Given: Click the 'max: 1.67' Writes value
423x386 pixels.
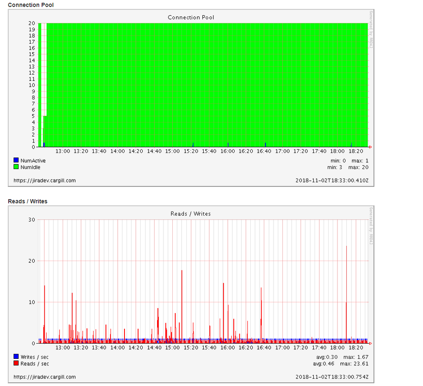Looking at the screenshot, I should [x=356, y=357].
